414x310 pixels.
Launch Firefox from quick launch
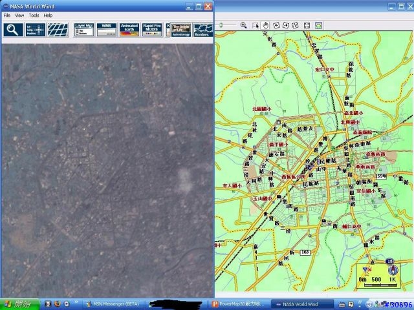tap(58, 304)
